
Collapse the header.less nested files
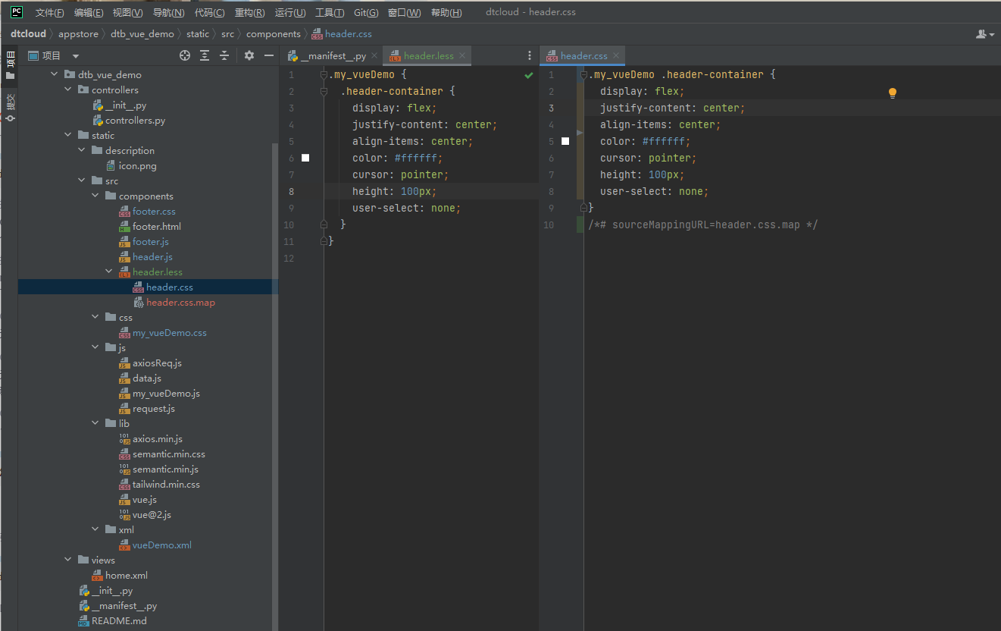pyautogui.click(x=108, y=272)
